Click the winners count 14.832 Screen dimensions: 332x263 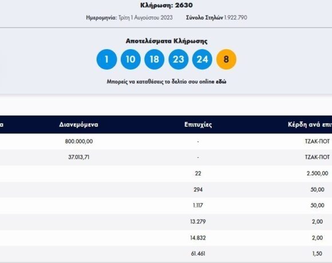[x=198, y=238]
